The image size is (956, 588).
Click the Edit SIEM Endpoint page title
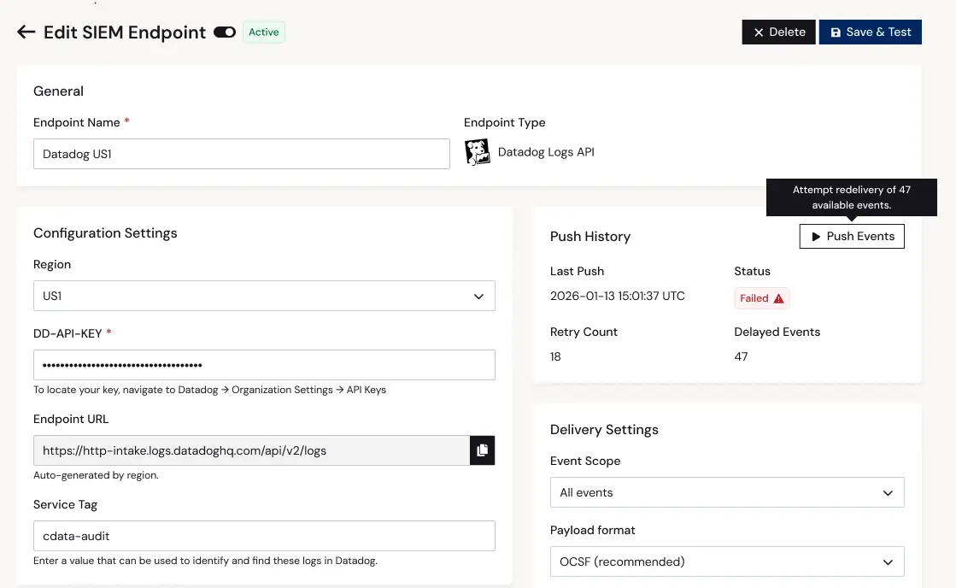coord(125,32)
